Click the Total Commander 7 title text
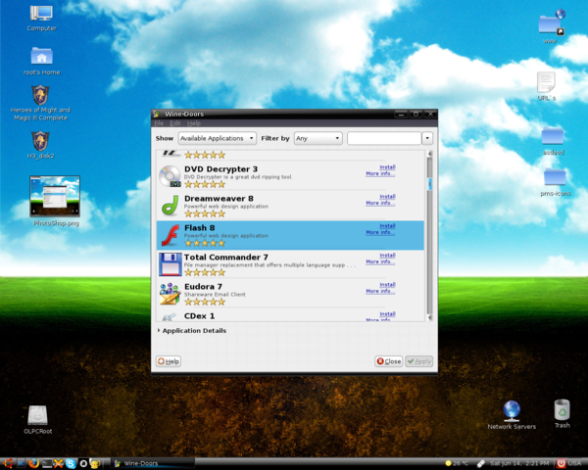 point(226,258)
